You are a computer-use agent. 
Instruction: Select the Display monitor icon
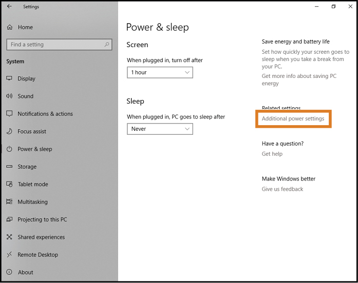pyautogui.click(x=9, y=78)
